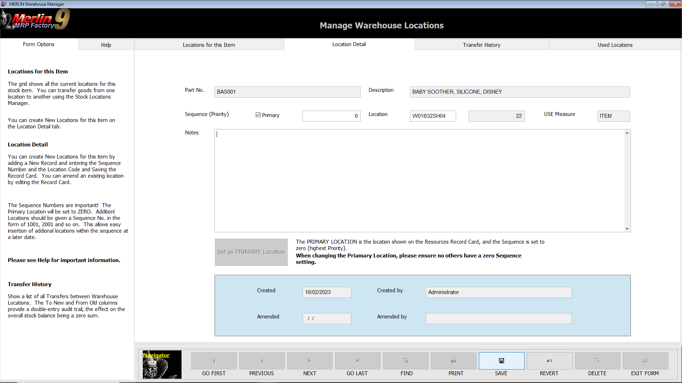Toggle the Primary checkbox
The height and width of the screenshot is (383, 682).
click(258, 115)
